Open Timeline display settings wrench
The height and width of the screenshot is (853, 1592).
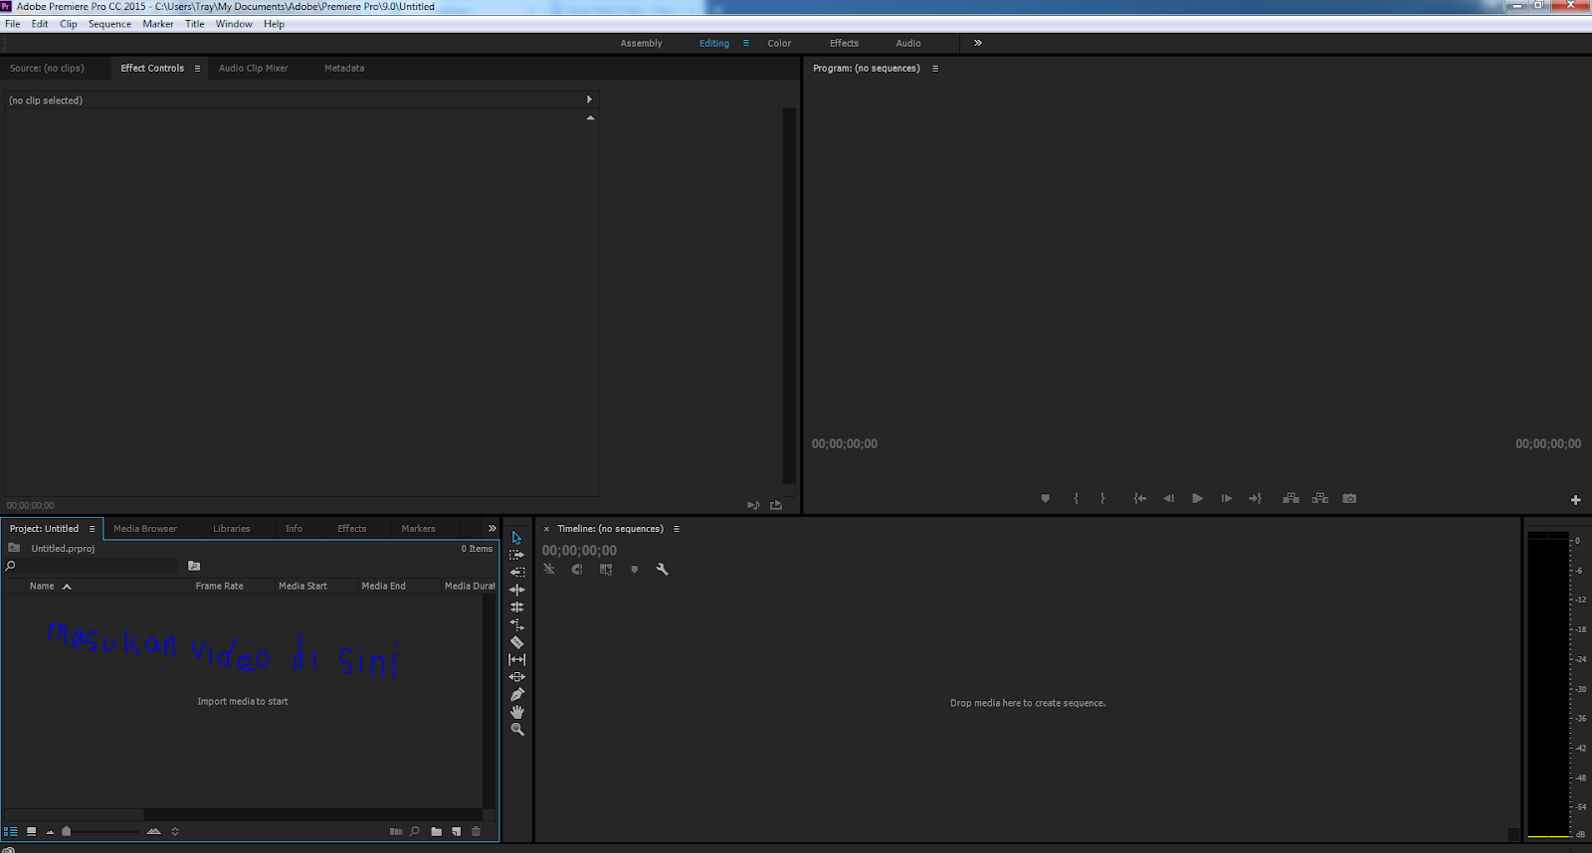pyautogui.click(x=662, y=570)
